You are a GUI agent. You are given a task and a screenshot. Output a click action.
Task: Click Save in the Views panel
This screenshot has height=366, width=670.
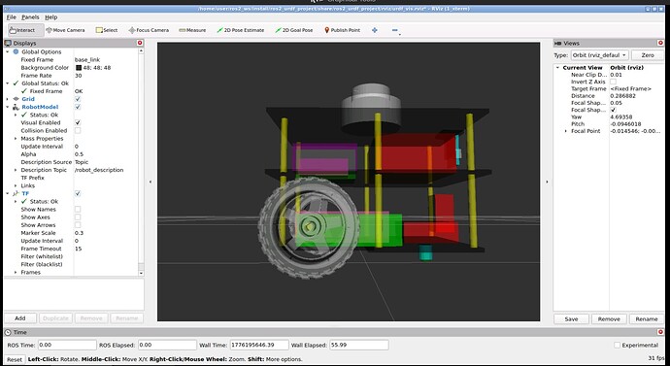tap(571, 319)
